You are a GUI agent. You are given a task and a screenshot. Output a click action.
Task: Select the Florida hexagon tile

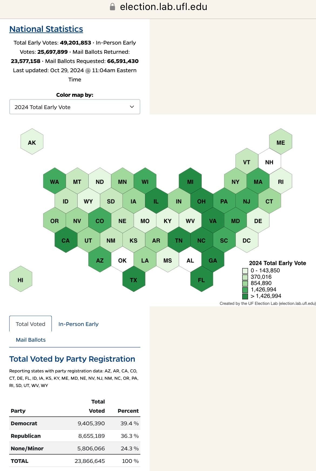click(201, 280)
